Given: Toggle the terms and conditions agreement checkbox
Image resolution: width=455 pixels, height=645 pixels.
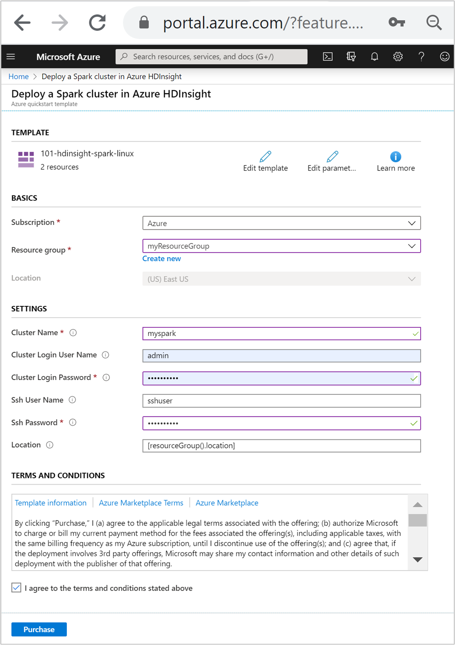Looking at the screenshot, I should 16,587.
